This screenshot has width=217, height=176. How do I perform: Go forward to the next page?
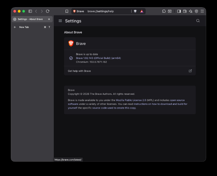click(42, 11)
